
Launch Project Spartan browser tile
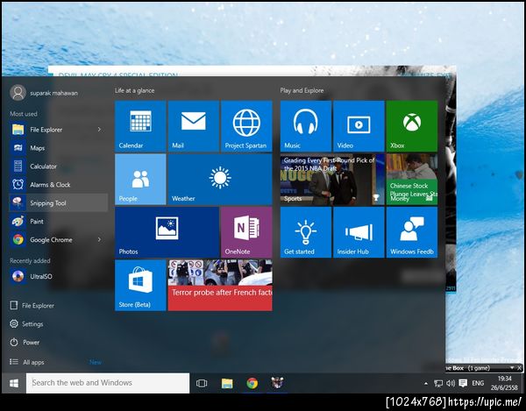(x=246, y=126)
